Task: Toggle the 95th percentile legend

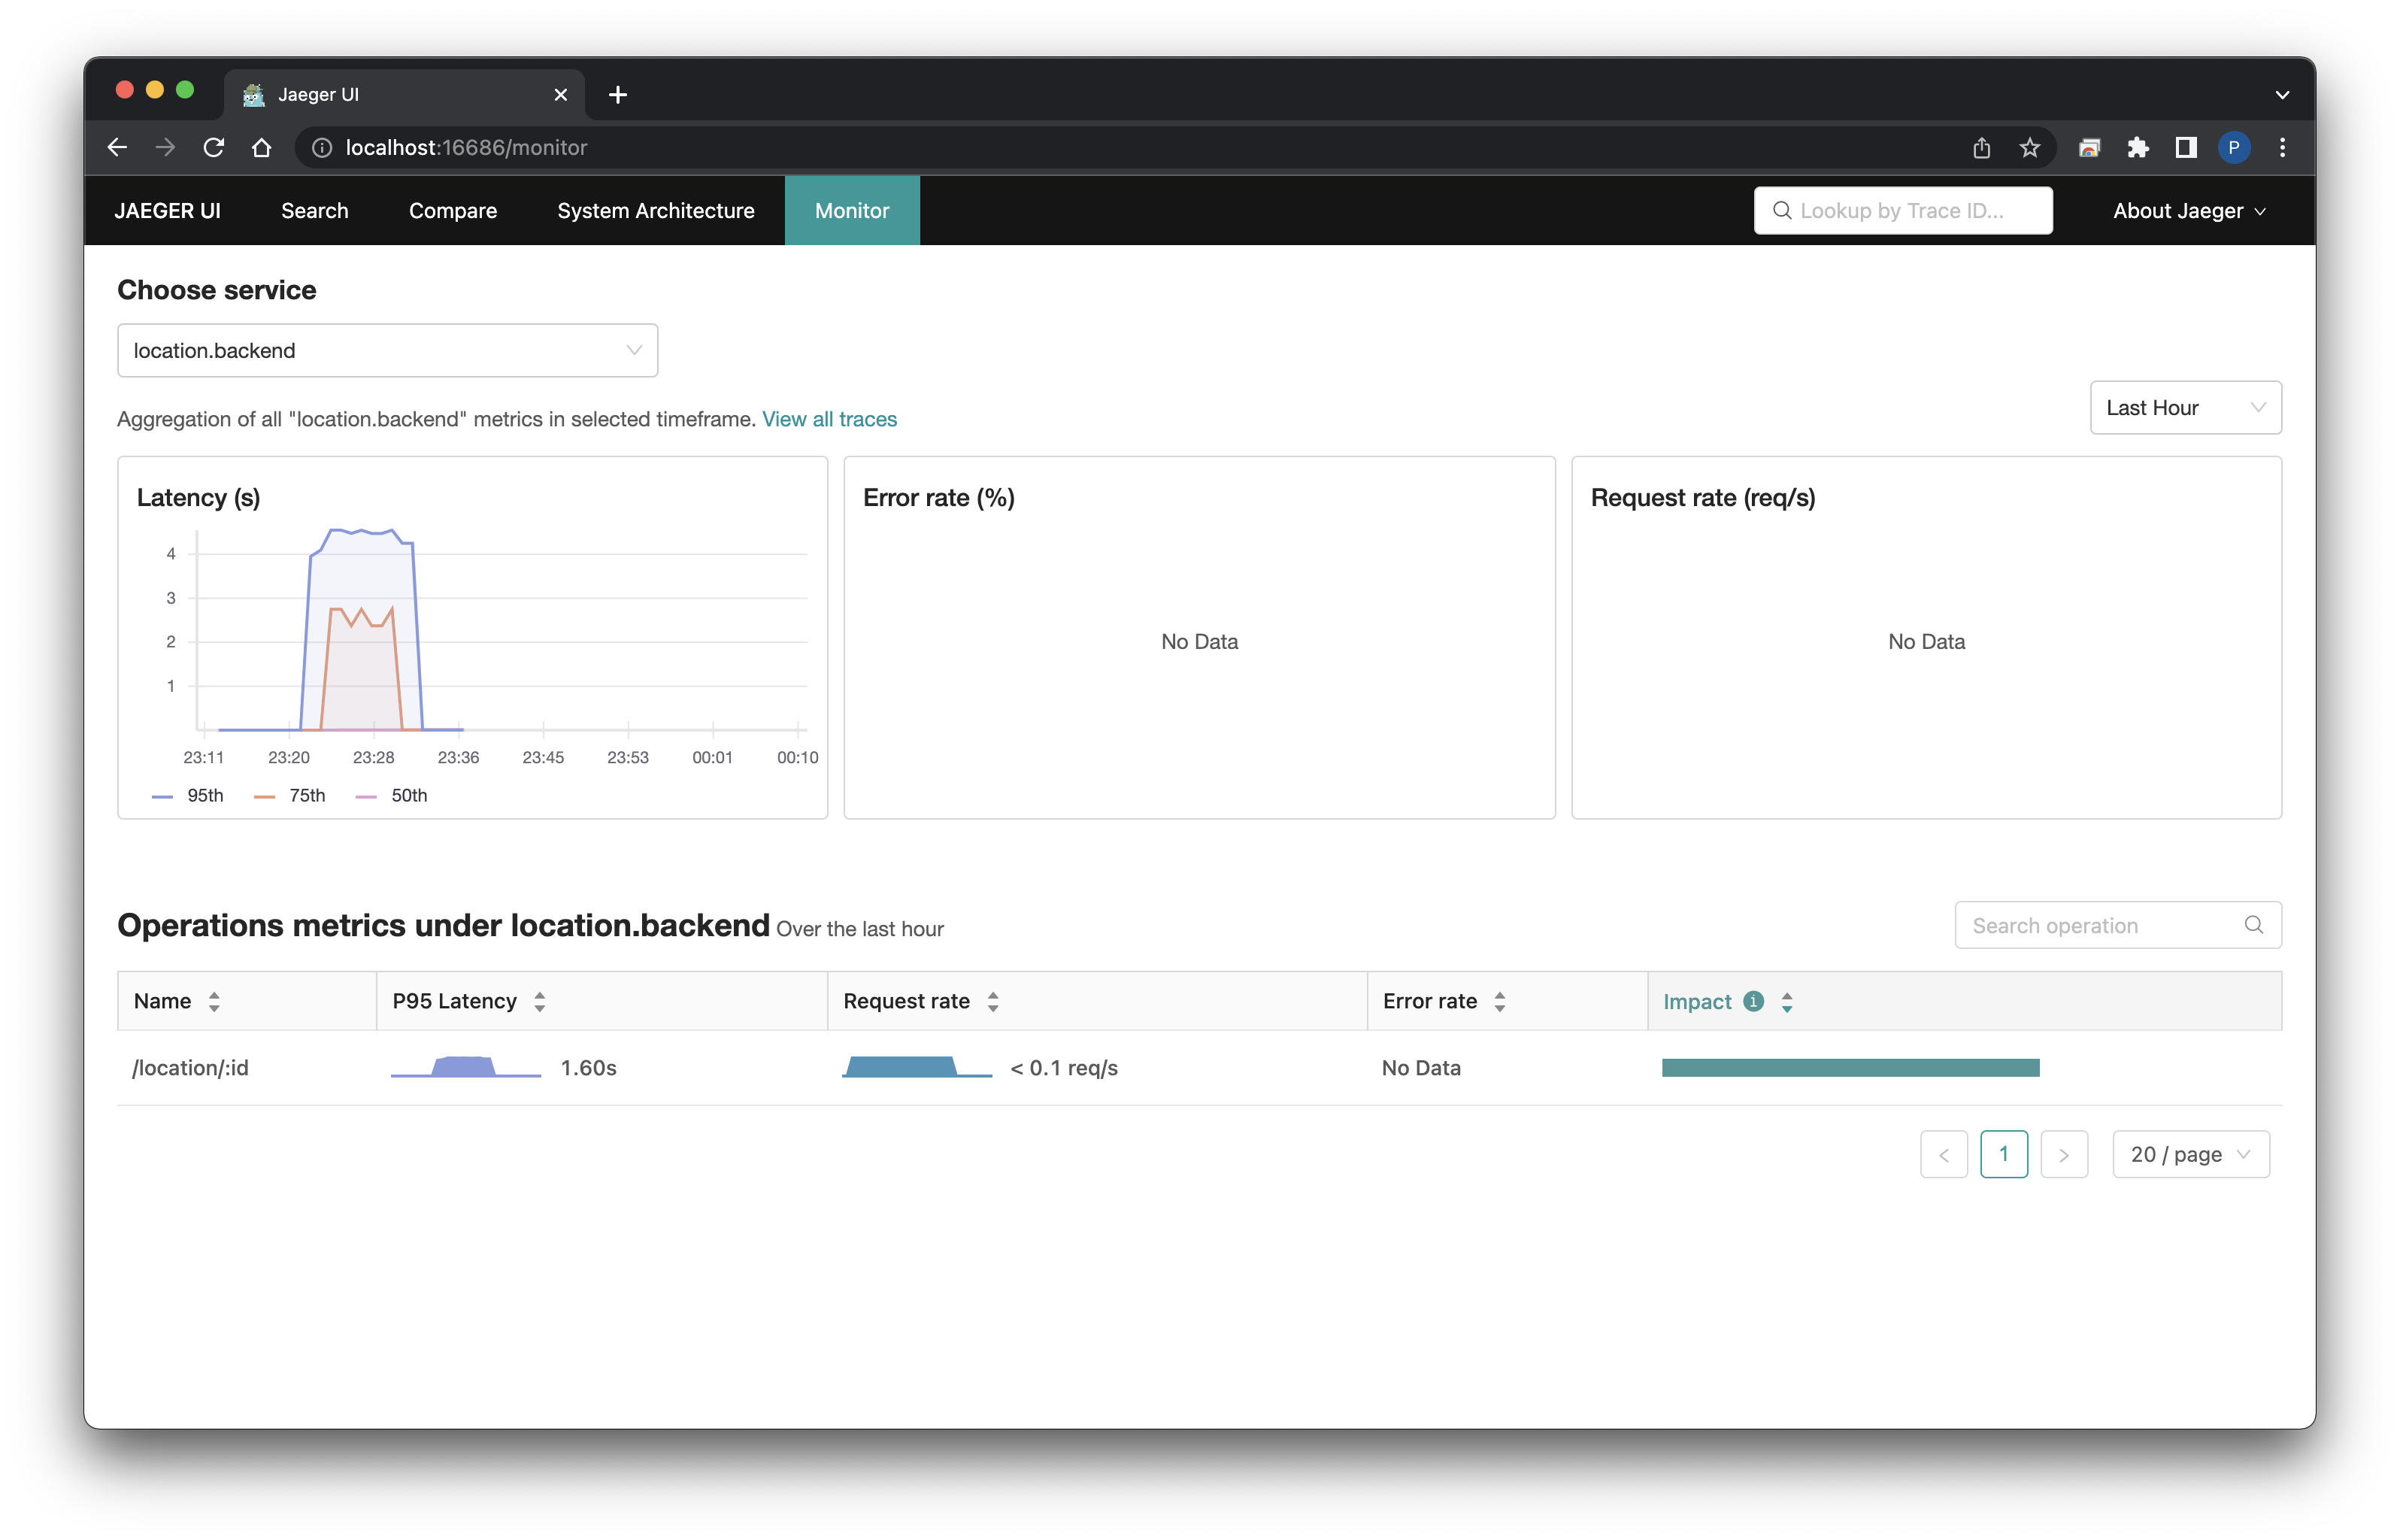Action: pos(188,795)
